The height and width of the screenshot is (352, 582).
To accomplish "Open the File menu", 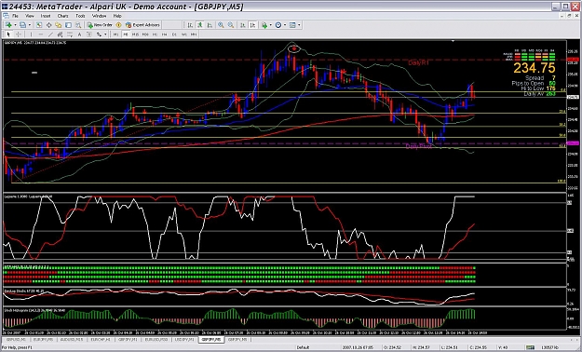I will coord(15,16).
